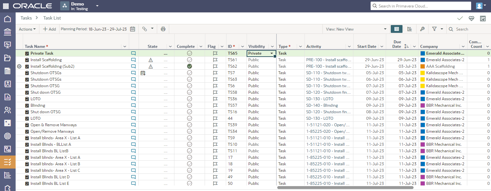Click the orange AAA Scaffolding color swatch
Image resolution: width=491 pixels, height=191 pixels.
coord(423,66)
